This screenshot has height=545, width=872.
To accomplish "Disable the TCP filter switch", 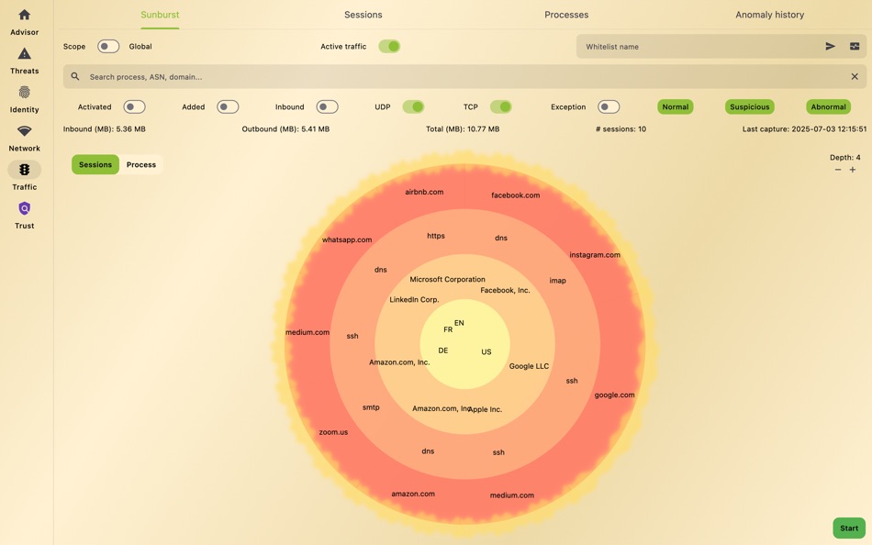I will point(501,106).
